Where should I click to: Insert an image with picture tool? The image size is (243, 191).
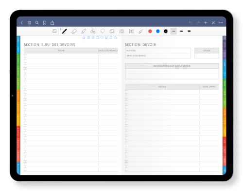112,31
